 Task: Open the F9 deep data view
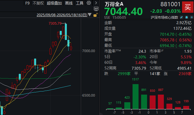coord(27,3)
